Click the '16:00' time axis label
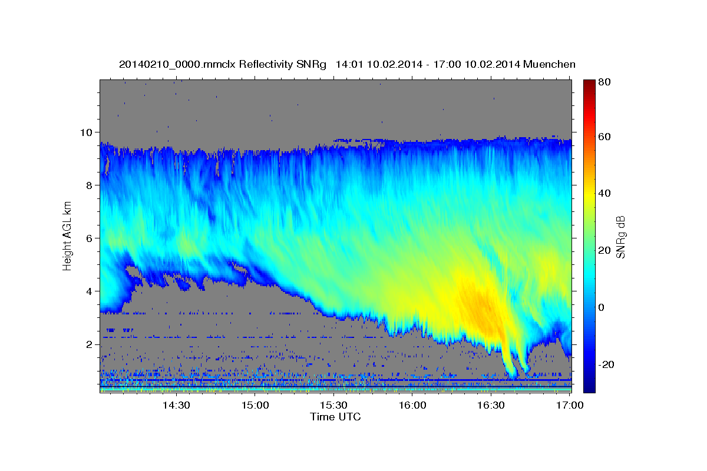The width and height of the screenshot is (707, 471). (412, 405)
